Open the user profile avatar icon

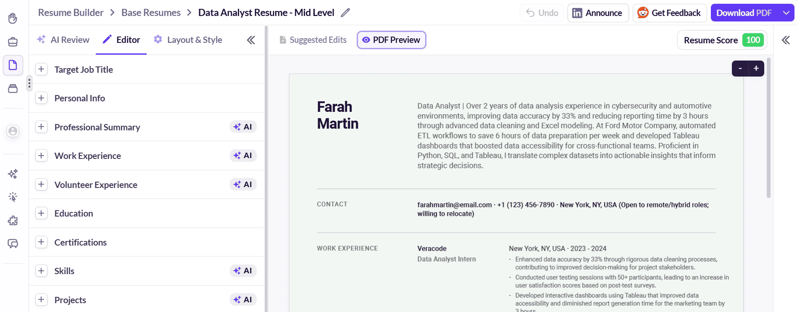click(x=13, y=131)
